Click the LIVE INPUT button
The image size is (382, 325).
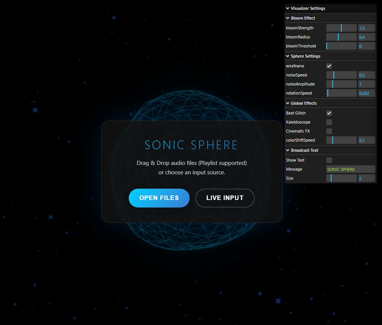pyautogui.click(x=225, y=198)
